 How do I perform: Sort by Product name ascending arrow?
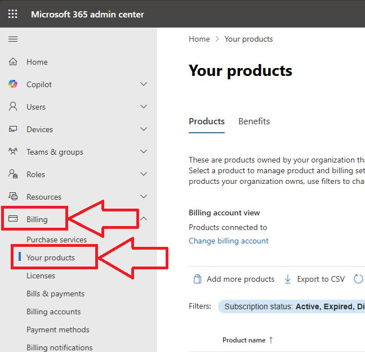[x=271, y=340]
